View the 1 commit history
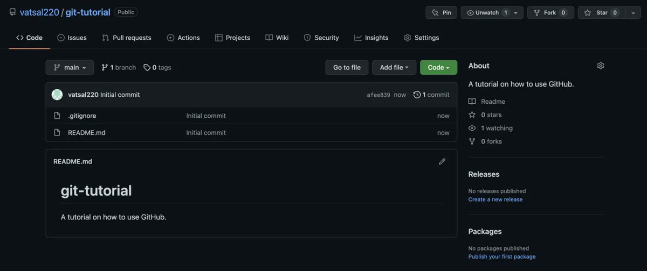The height and width of the screenshot is (271, 647). [x=431, y=95]
